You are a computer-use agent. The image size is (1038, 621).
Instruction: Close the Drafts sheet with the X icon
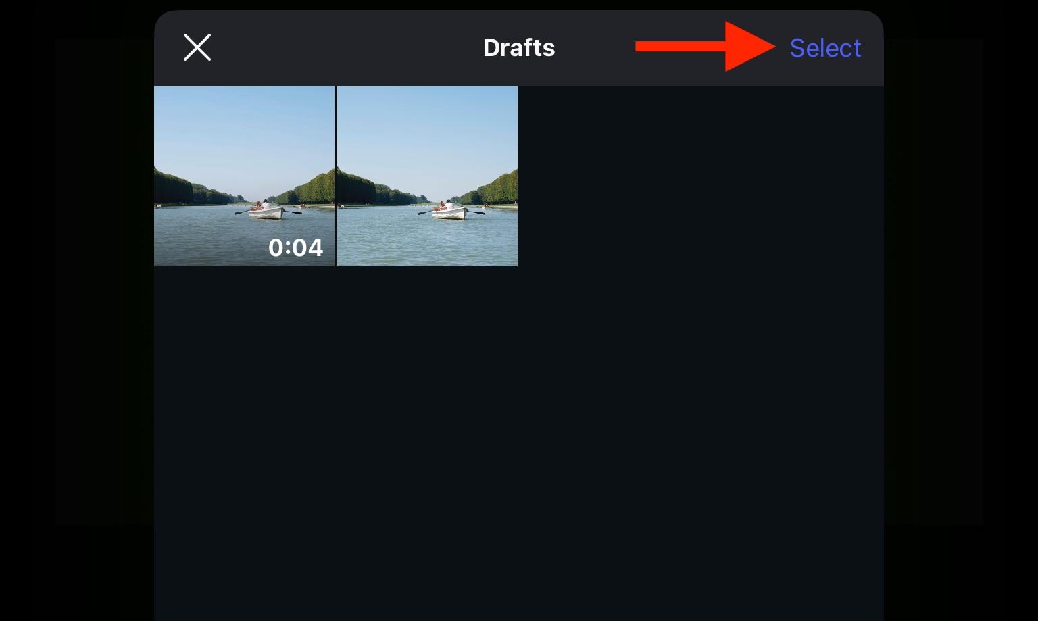197,47
